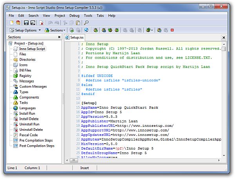Click the blue globe icon in toolbar

tap(86, 30)
